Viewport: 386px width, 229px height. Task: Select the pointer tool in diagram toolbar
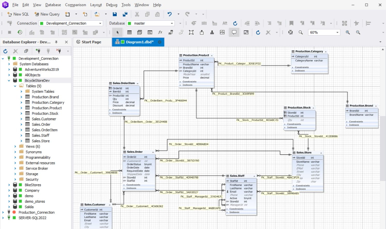pyautogui.click(x=117, y=32)
